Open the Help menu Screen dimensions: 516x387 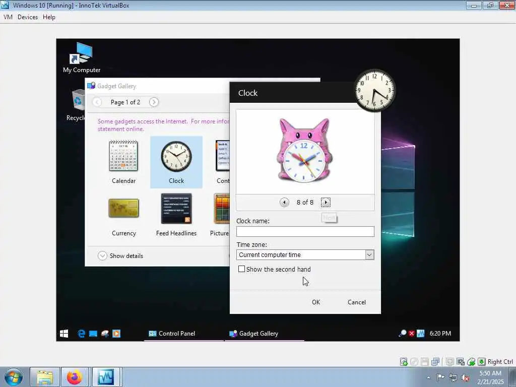49,17
